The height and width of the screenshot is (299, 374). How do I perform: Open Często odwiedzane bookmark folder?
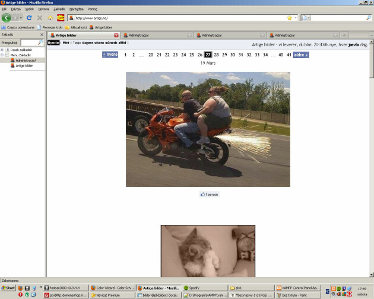point(18,27)
